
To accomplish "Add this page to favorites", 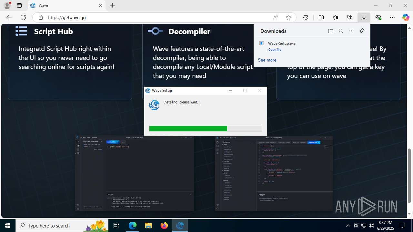I will pos(288,17).
